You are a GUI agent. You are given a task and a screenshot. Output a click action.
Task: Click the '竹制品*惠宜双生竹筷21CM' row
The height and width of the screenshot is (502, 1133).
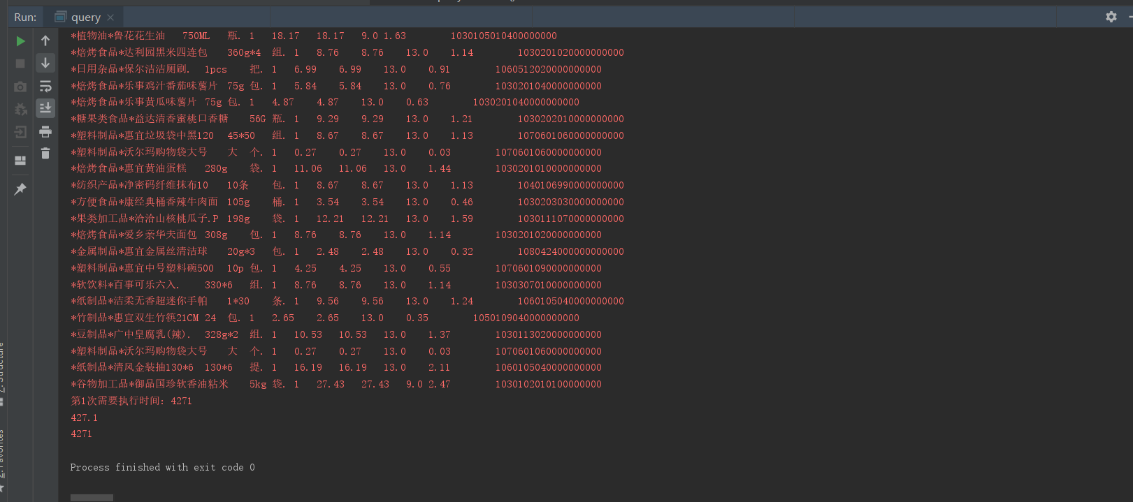[x=325, y=318]
